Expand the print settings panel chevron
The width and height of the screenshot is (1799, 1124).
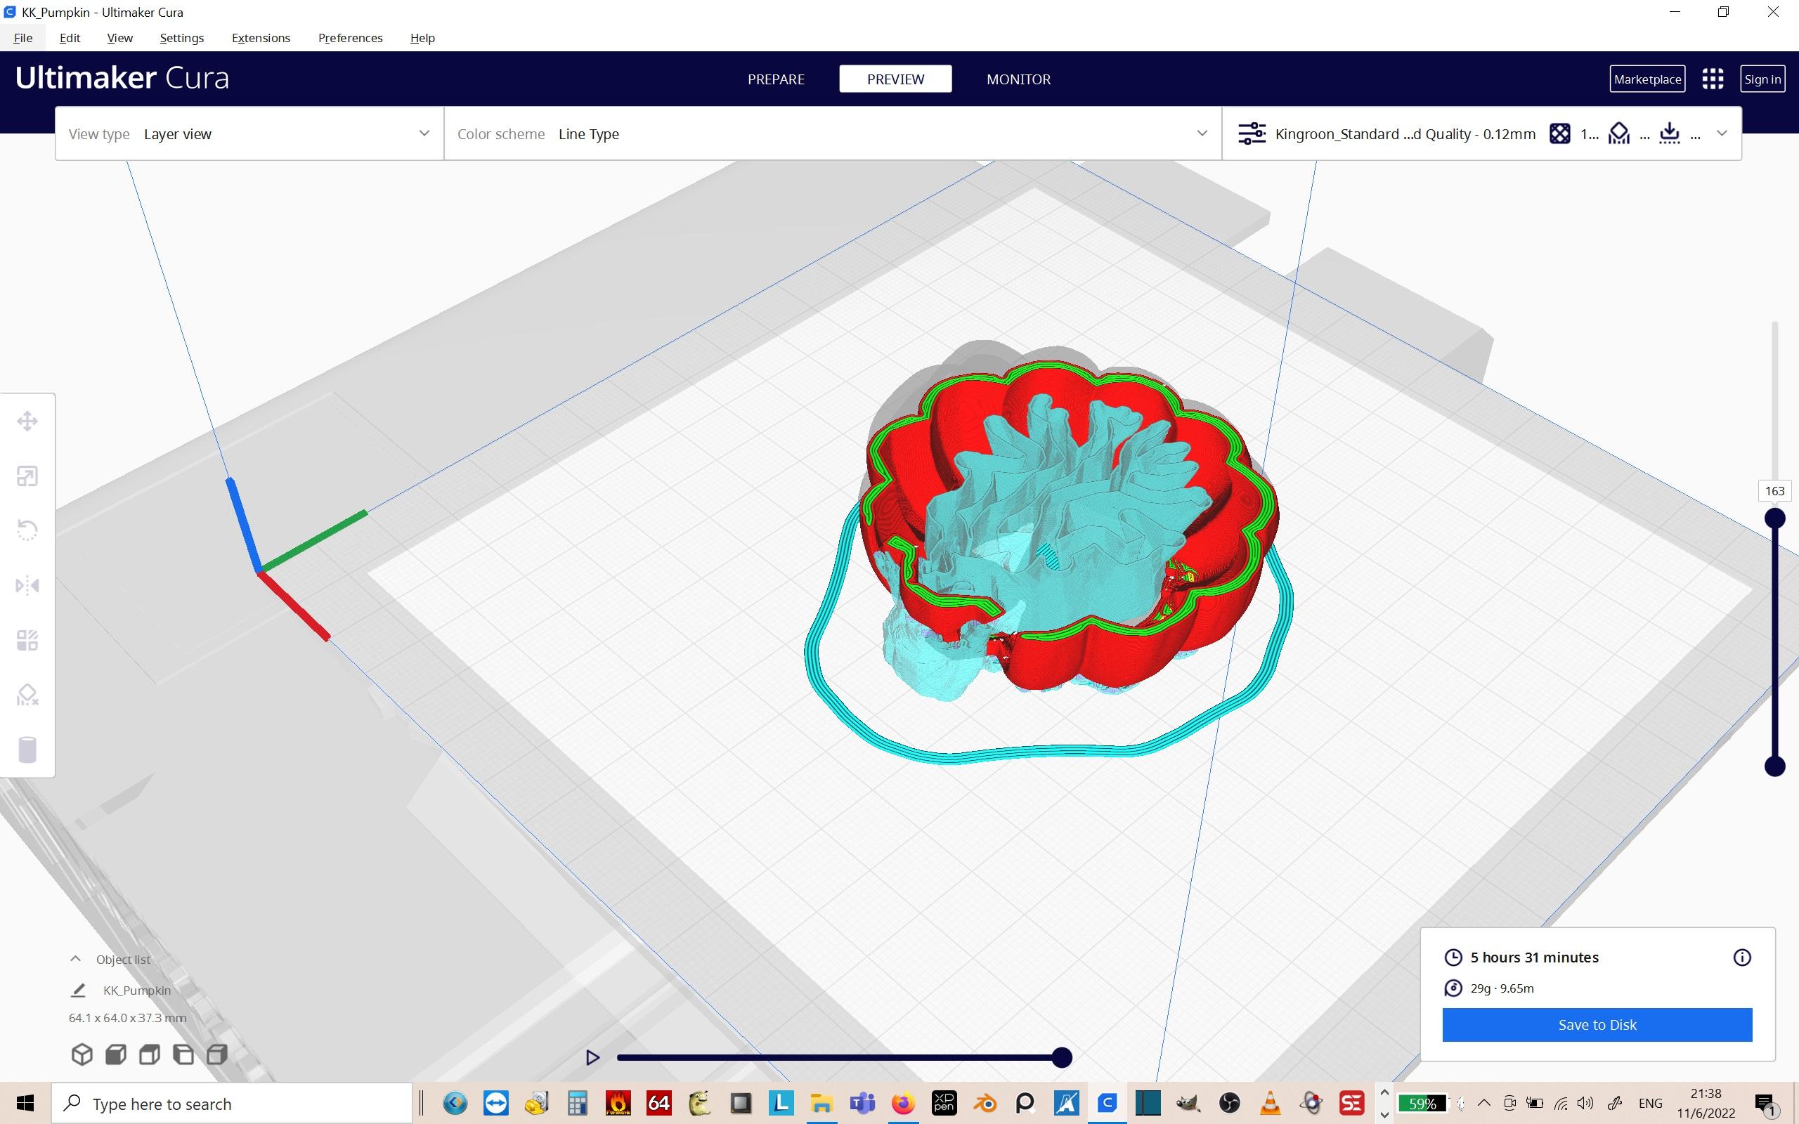pos(1722,133)
